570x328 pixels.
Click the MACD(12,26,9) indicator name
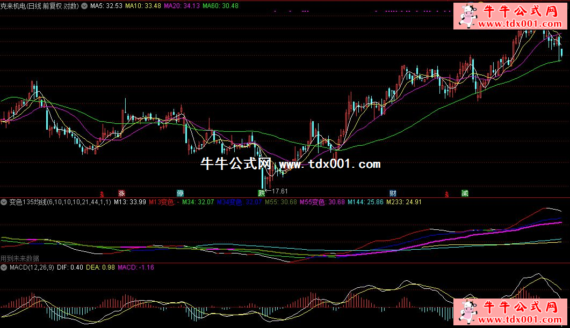[31, 267]
